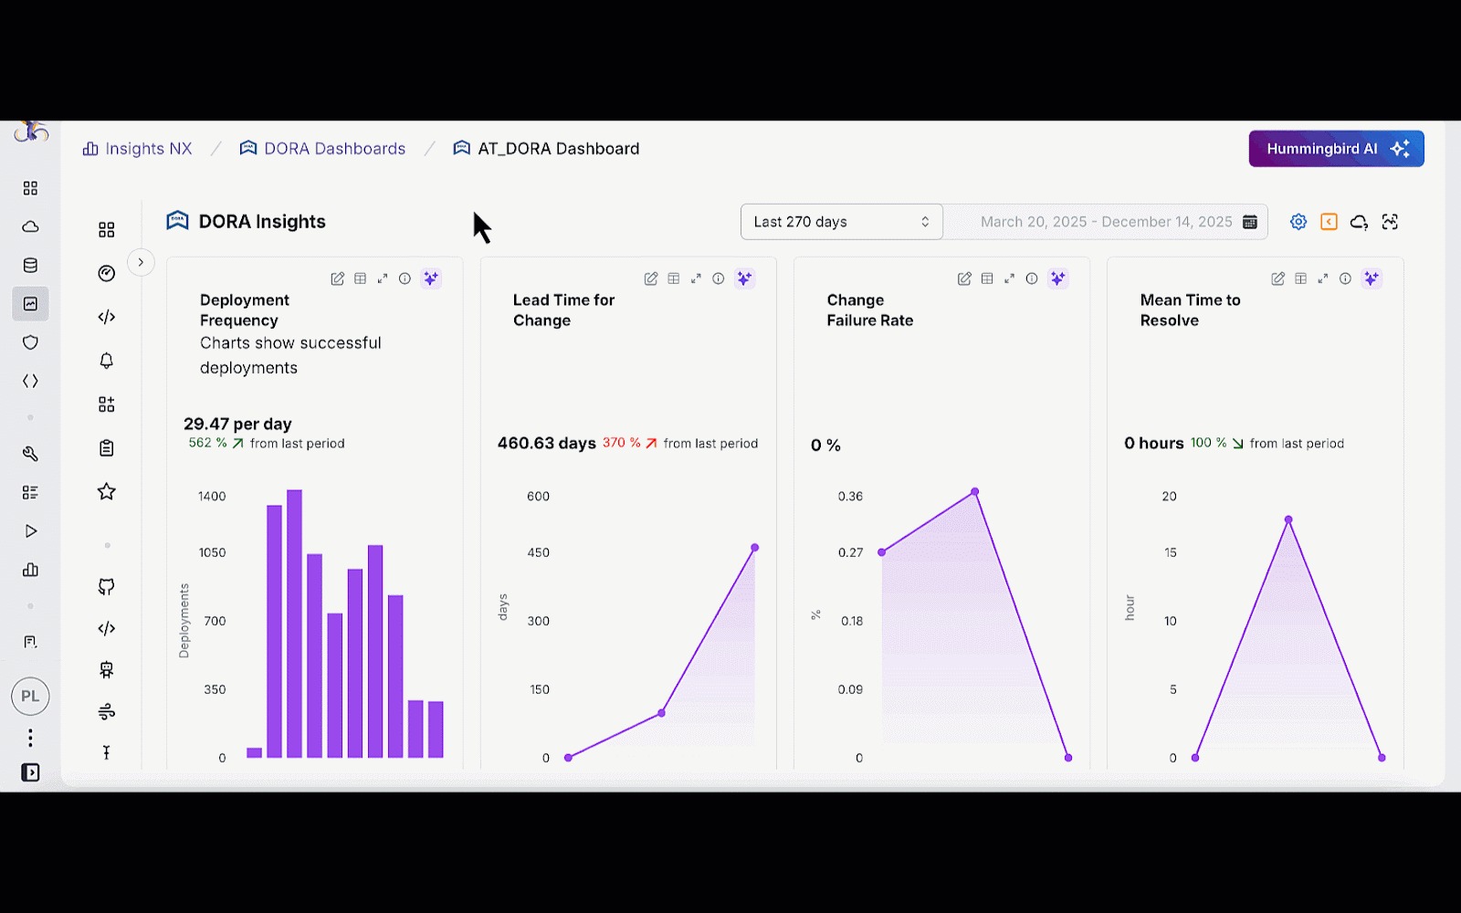Open the blue settings gear icon
Screen dimensions: 1461x913
[1298, 222]
